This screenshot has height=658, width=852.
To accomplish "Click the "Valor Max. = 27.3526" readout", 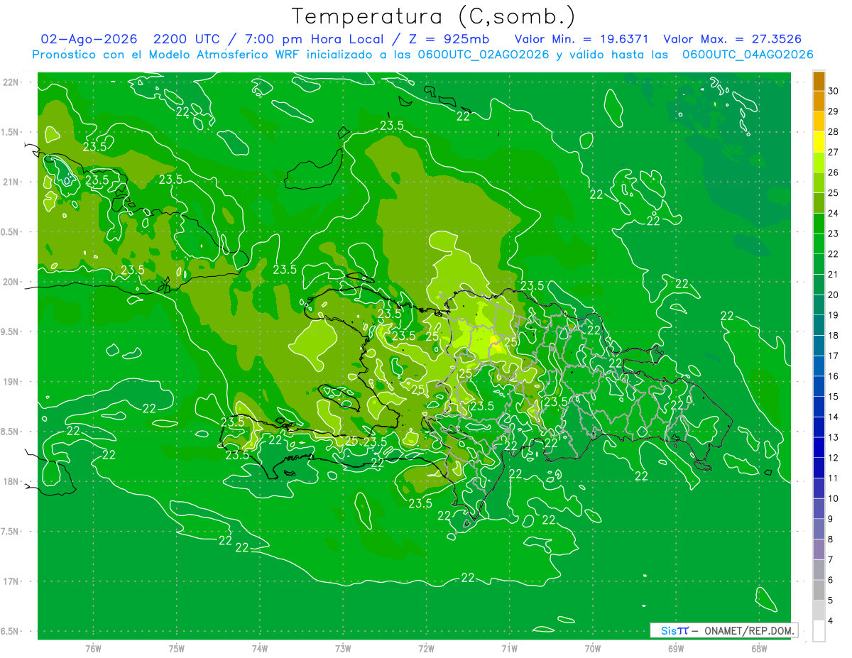I will pos(732,40).
